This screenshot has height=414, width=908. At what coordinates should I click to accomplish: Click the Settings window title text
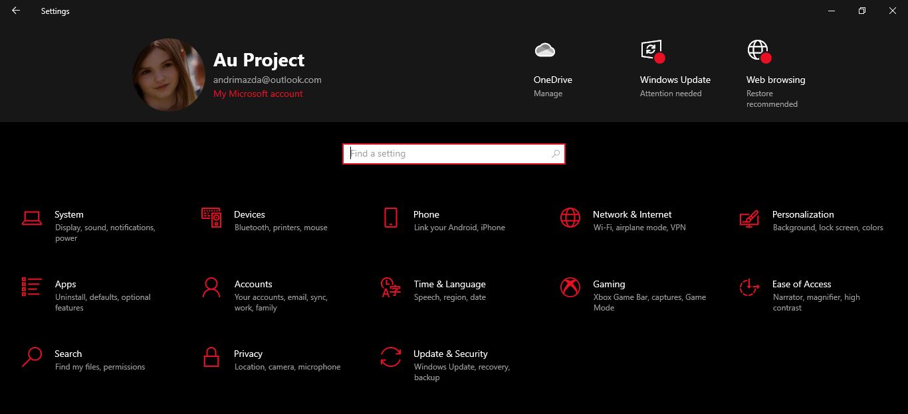[x=55, y=11]
